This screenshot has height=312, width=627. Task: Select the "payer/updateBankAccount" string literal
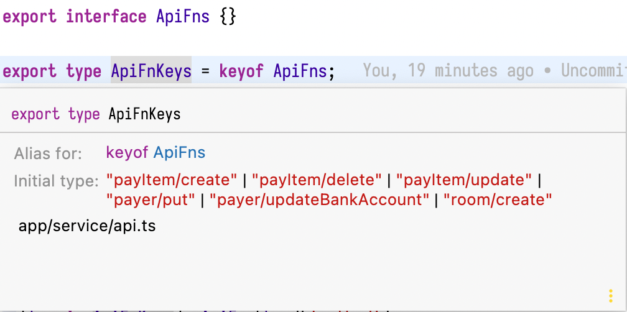[320, 200]
